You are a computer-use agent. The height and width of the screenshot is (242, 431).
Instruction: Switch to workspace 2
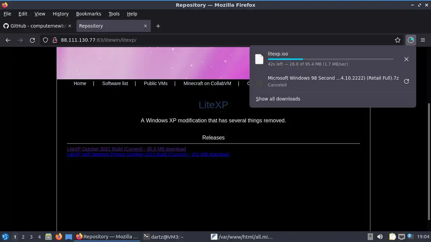point(23,237)
